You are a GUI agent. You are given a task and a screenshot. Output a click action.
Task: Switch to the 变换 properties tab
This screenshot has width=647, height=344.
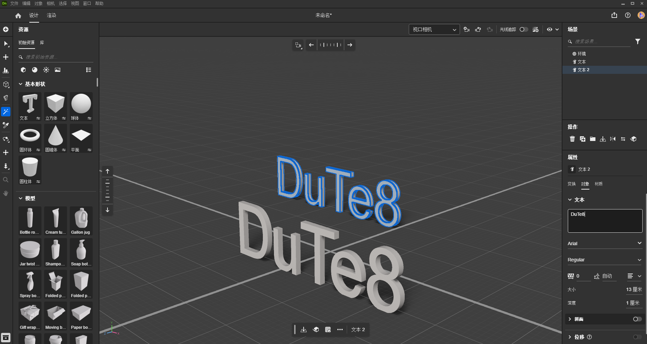pos(572,184)
